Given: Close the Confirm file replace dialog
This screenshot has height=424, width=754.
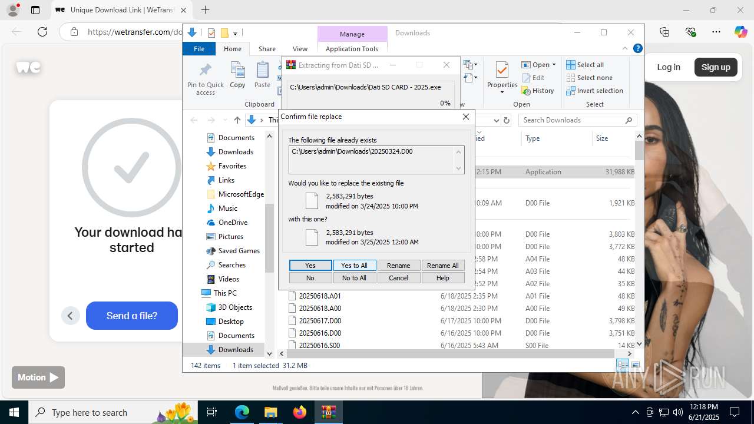Looking at the screenshot, I should click(466, 117).
